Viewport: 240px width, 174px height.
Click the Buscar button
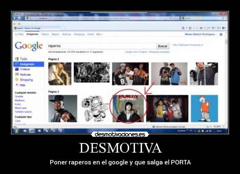tap(163, 46)
